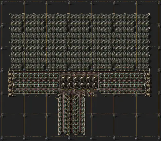
Task: Click the second offshore pump on the left side
Action: (10, 78)
